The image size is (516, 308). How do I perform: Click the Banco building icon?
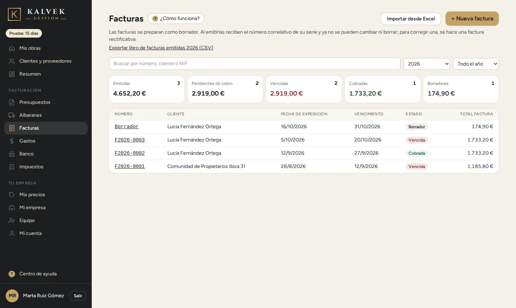(x=12, y=154)
